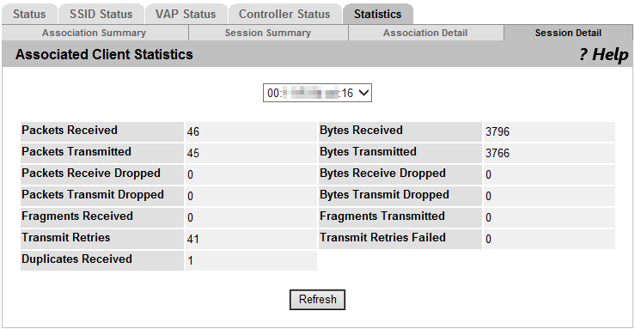Select the Controller Status tab

point(284,14)
